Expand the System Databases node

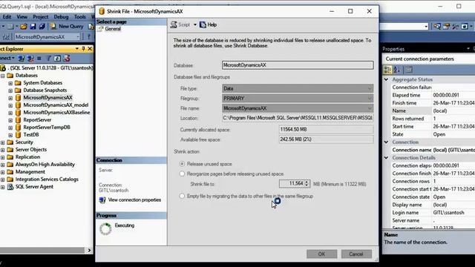click(10, 83)
